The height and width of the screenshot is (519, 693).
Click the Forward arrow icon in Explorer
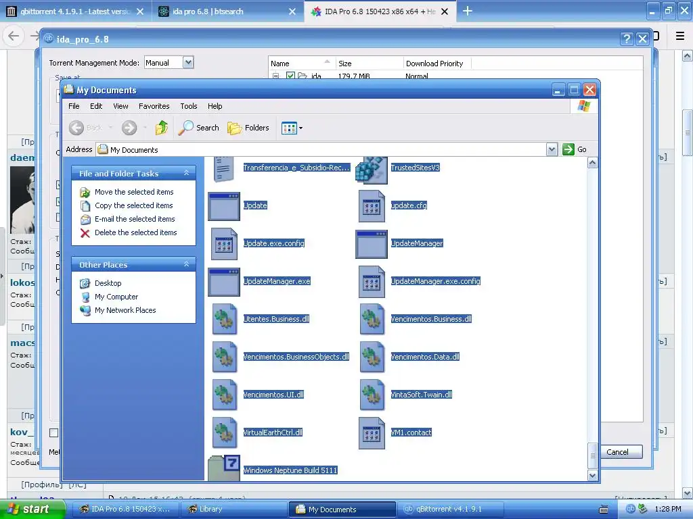point(129,128)
